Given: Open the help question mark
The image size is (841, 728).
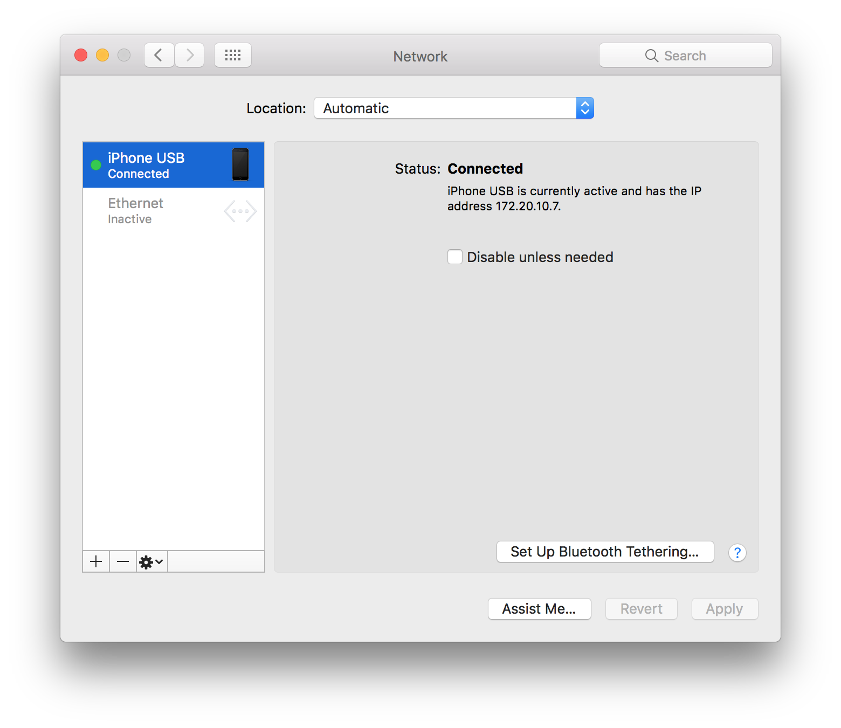Looking at the screenshot, I should [x=737, y=552].
